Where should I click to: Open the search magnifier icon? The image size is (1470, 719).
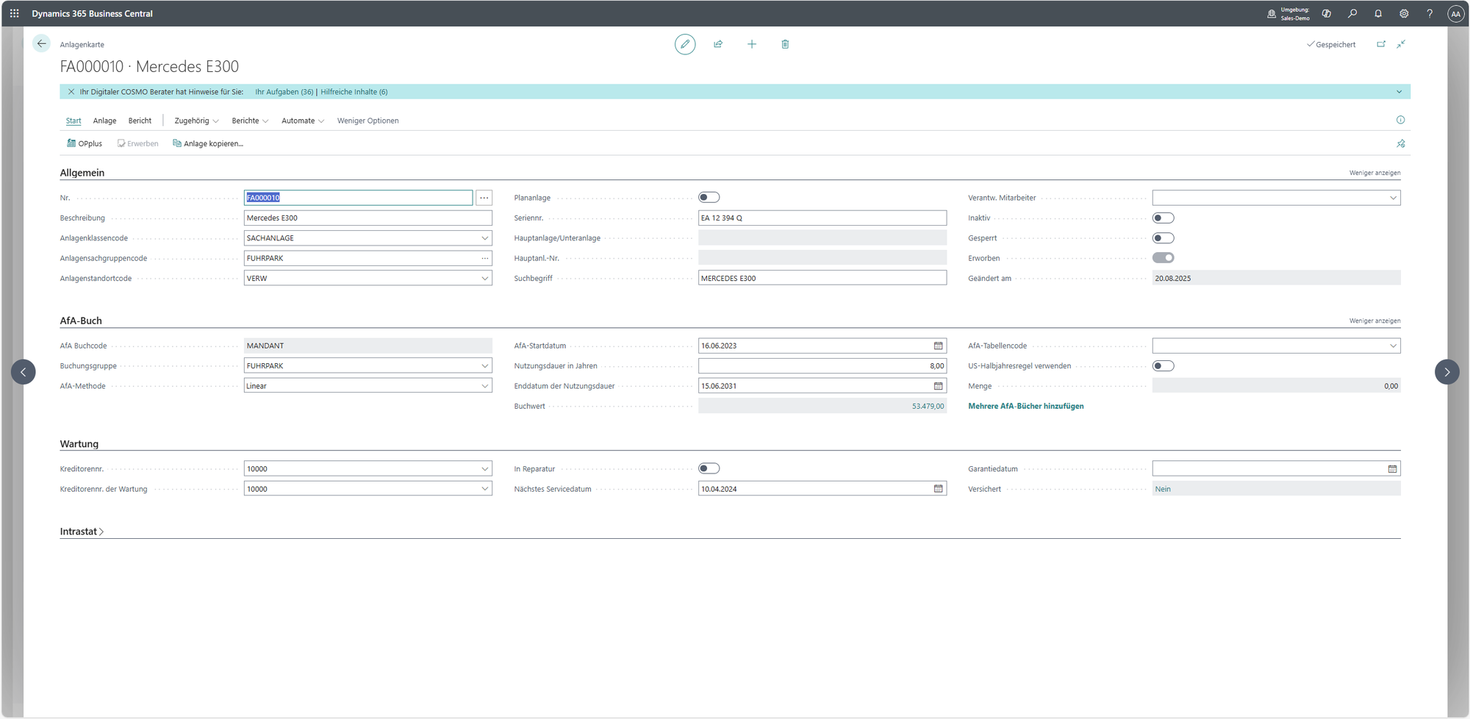click(1352, 13)
